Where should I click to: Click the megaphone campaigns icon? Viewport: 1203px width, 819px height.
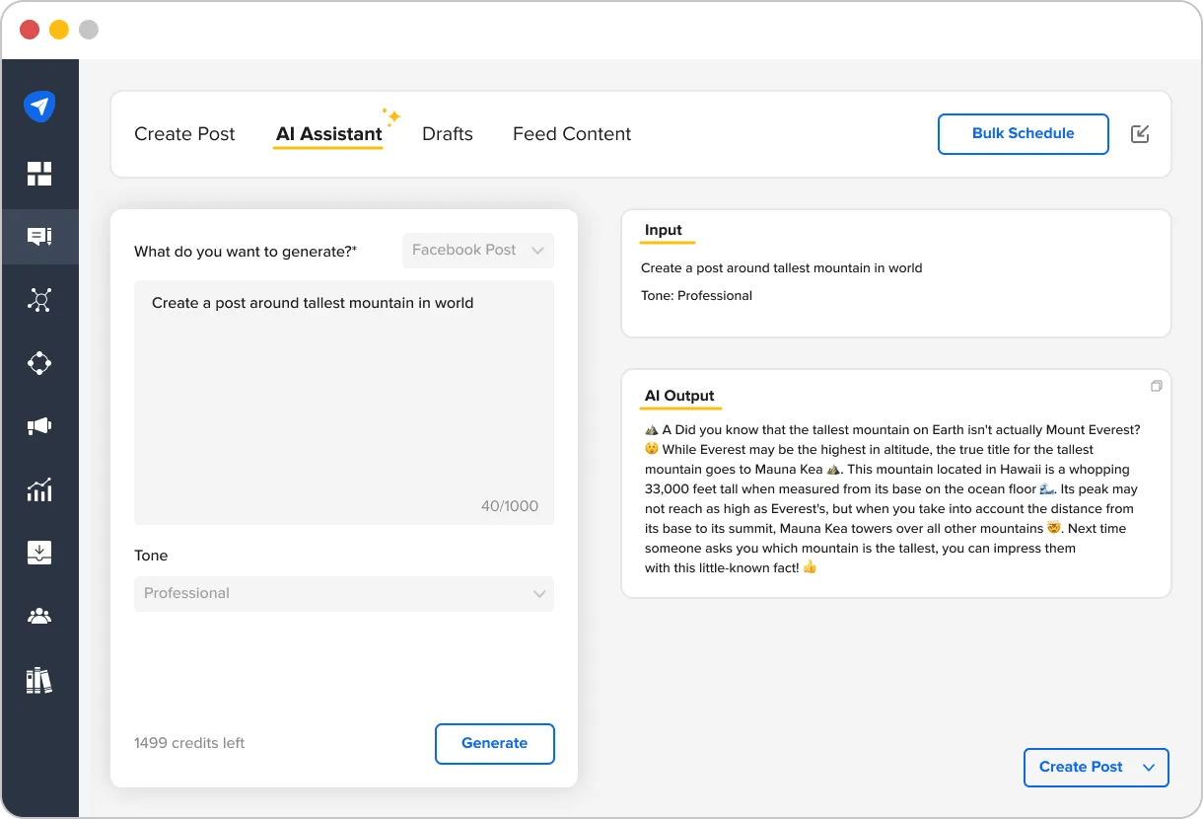point(39,426)
